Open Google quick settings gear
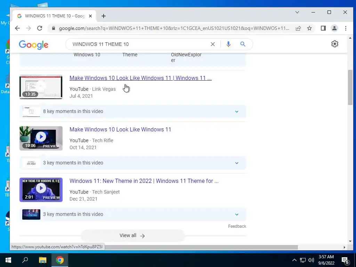The height and width of the screenshot is (267, 356). (335, 44)
